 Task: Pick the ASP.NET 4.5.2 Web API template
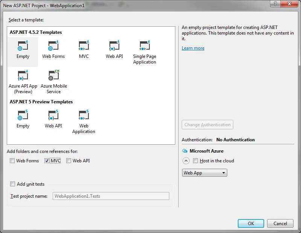[x=114, y=47]
